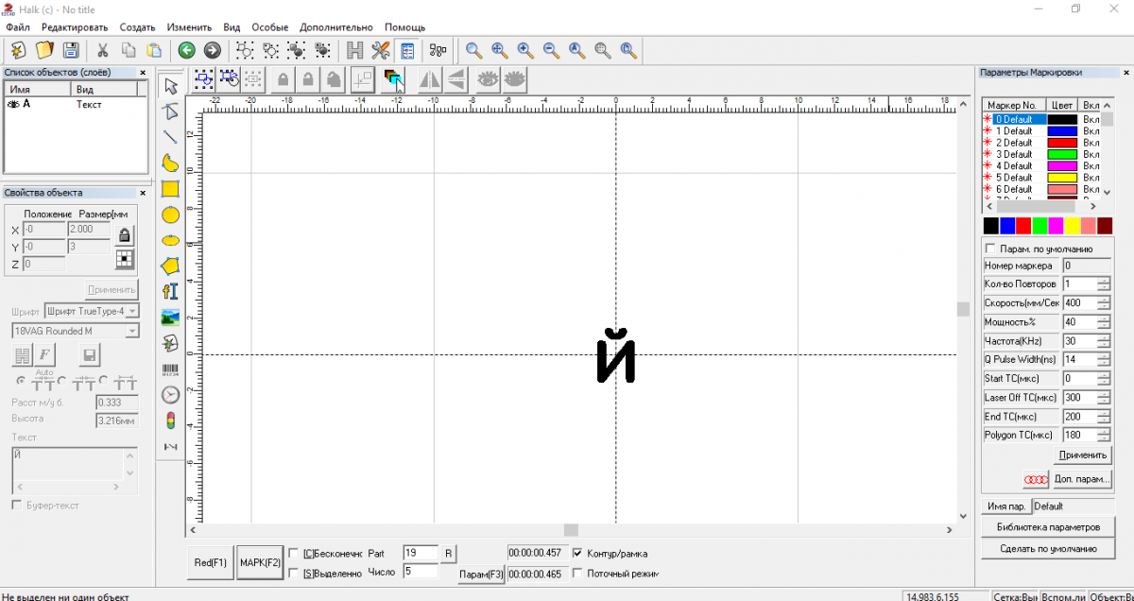Check the Парам. по умолчанию box

coord(989,249)
